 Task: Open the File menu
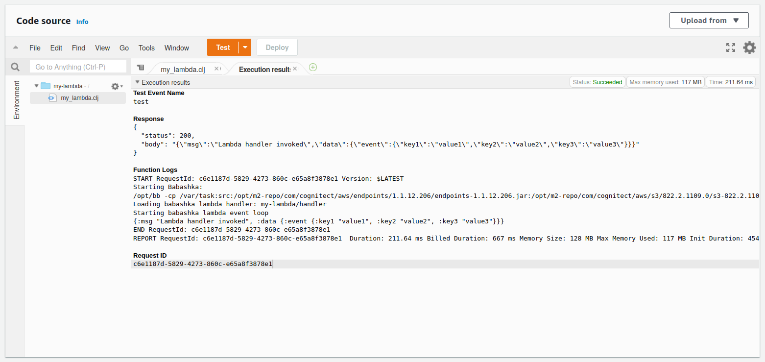[35, 48]
